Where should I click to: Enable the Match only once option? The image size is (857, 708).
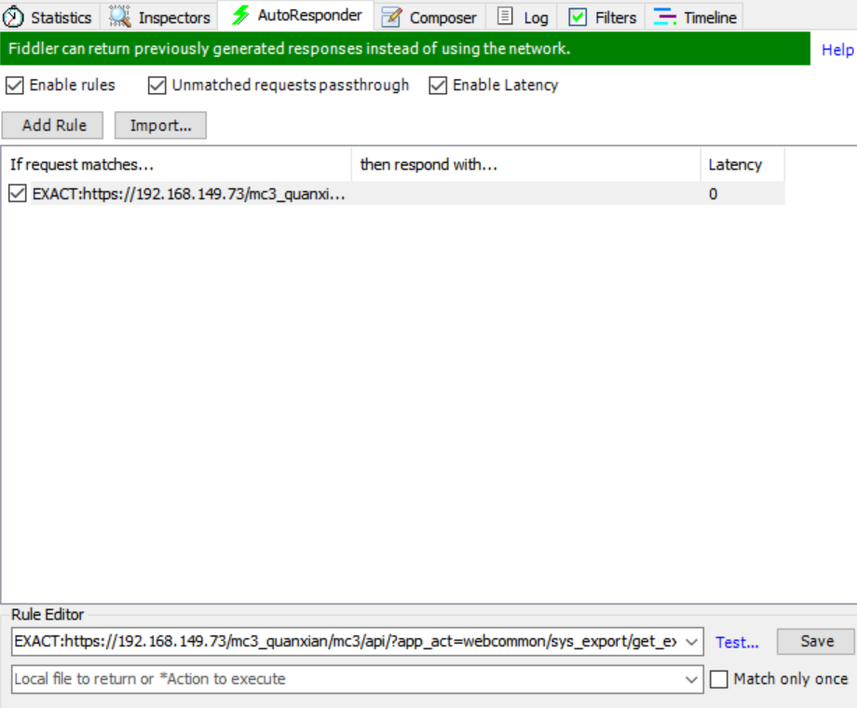click(719, 679)
